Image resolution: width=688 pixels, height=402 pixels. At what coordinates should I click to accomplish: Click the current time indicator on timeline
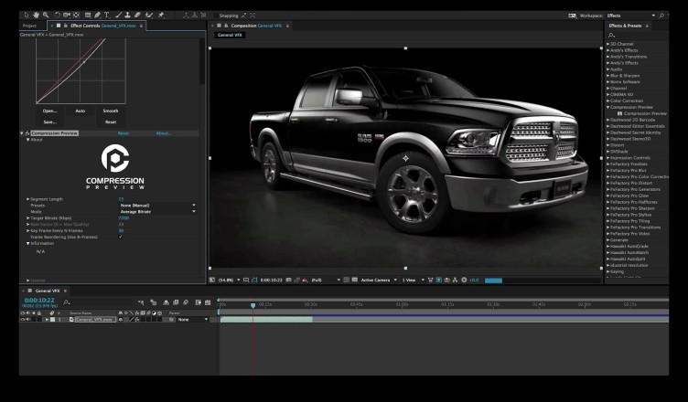(253, 305)
